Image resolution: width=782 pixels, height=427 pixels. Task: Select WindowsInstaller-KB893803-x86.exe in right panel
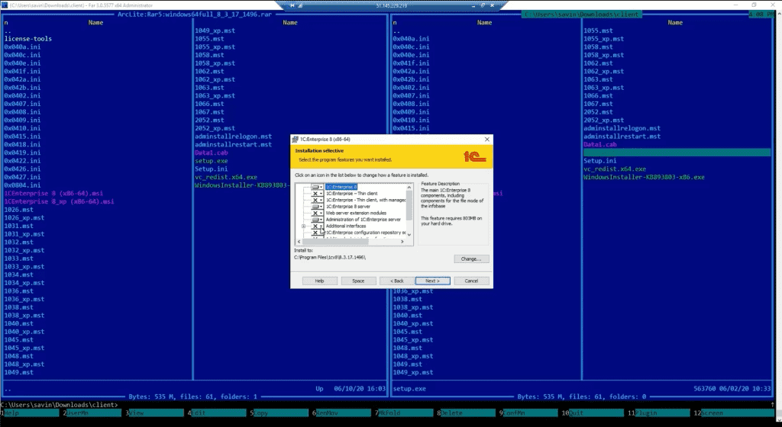click(x=644, y=177)
